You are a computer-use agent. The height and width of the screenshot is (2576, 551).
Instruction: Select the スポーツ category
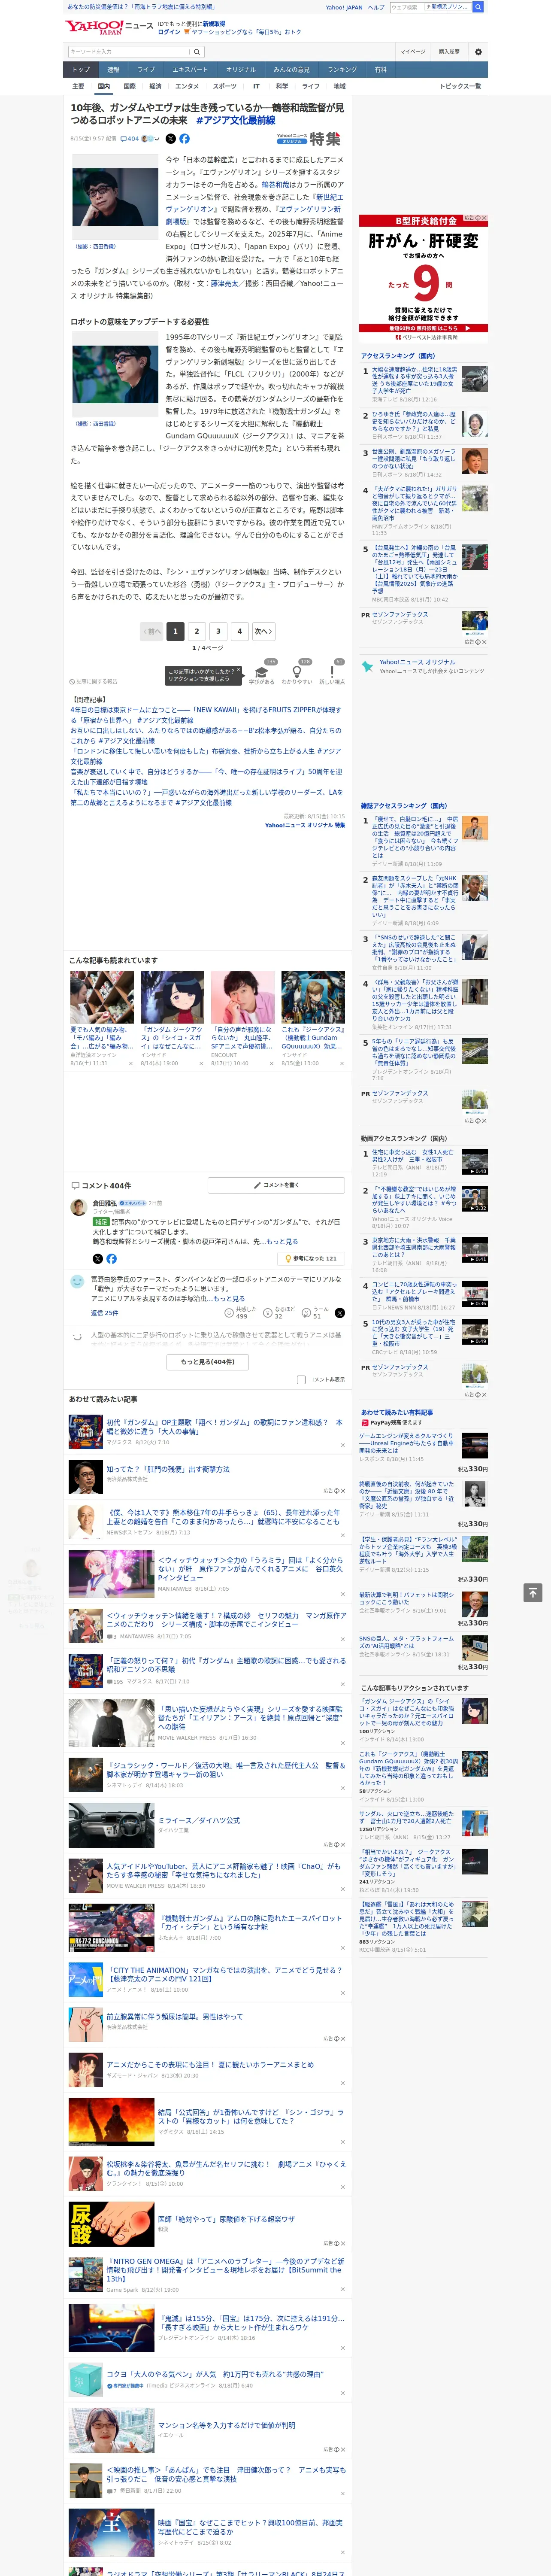pyautogui.click(x=225, y=86)
